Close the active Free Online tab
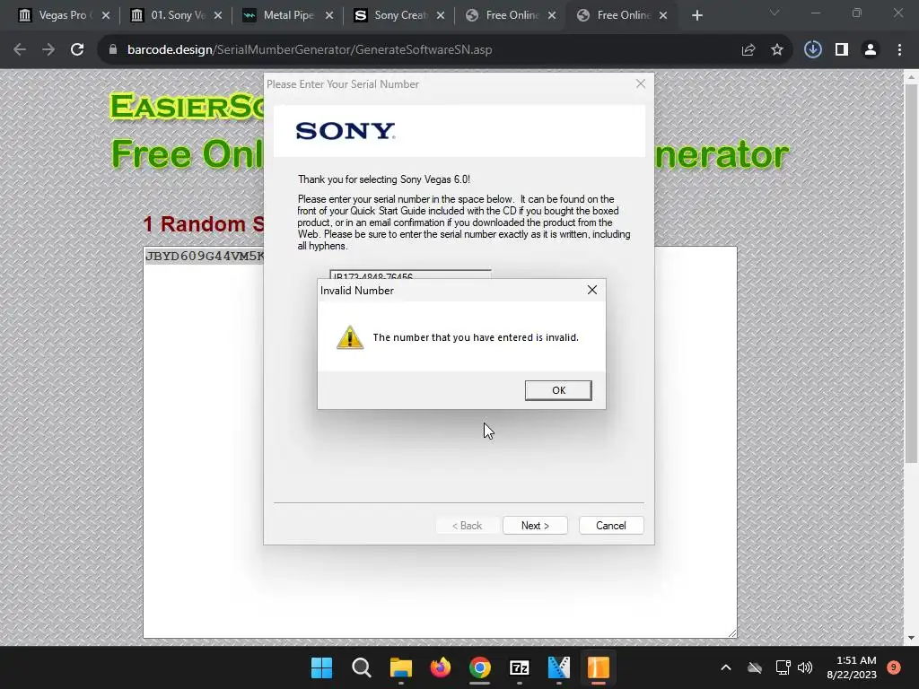The width and height of the screenshot is (919, 689). point(663,16)
